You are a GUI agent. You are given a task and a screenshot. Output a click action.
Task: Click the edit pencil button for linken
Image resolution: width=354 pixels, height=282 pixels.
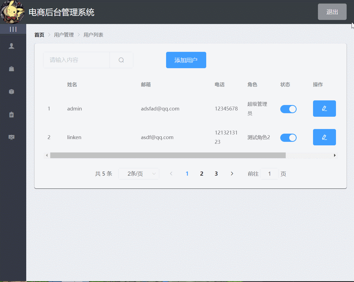pyautogui.click(x=324, y=137)
